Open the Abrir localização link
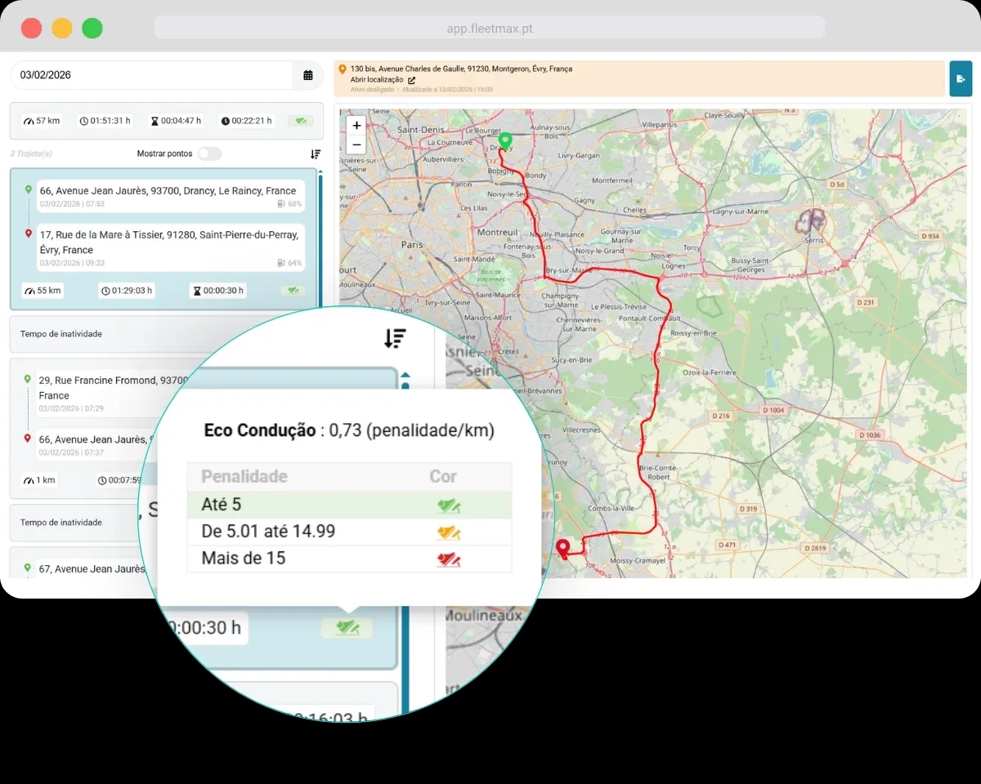Image resolution: width=981 pixels, height=784 pixels. (x=377, y=80)
